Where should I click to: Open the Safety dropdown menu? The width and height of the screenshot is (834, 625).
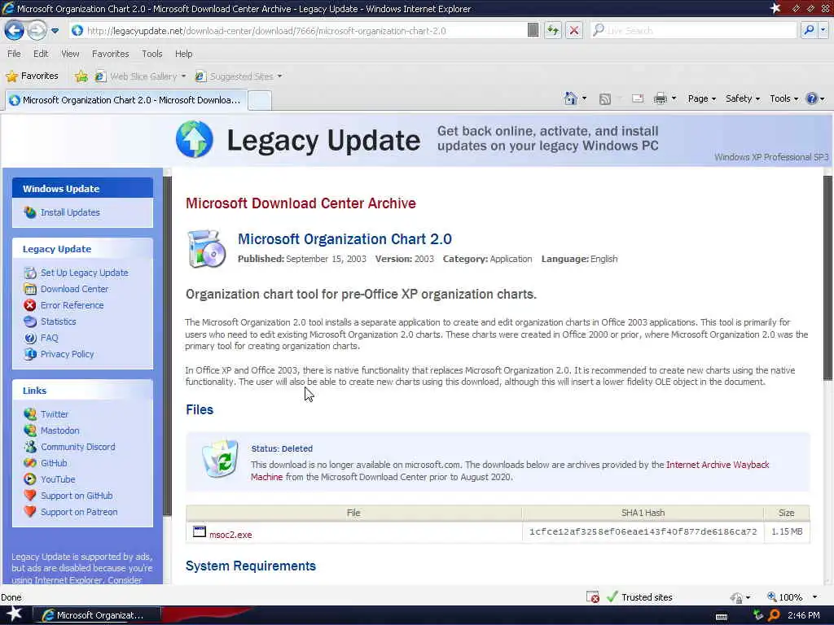pyautogui.click(x=743, y=98)
